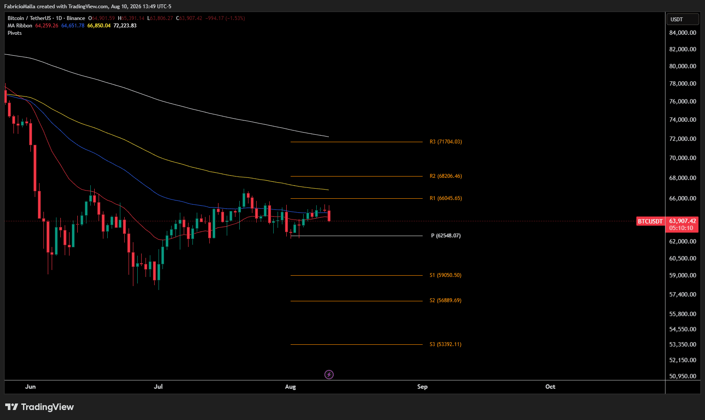Select the MA Ribbon indicator legend
This screenshot has height=420, width=705.
(20, 26)
